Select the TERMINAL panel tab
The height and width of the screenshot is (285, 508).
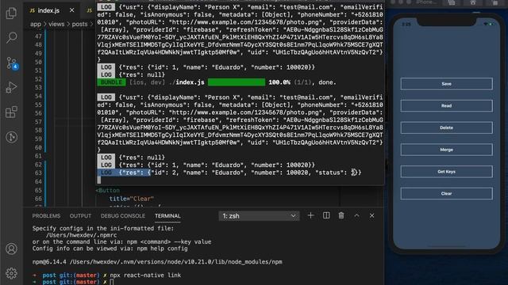coord(167,216)
